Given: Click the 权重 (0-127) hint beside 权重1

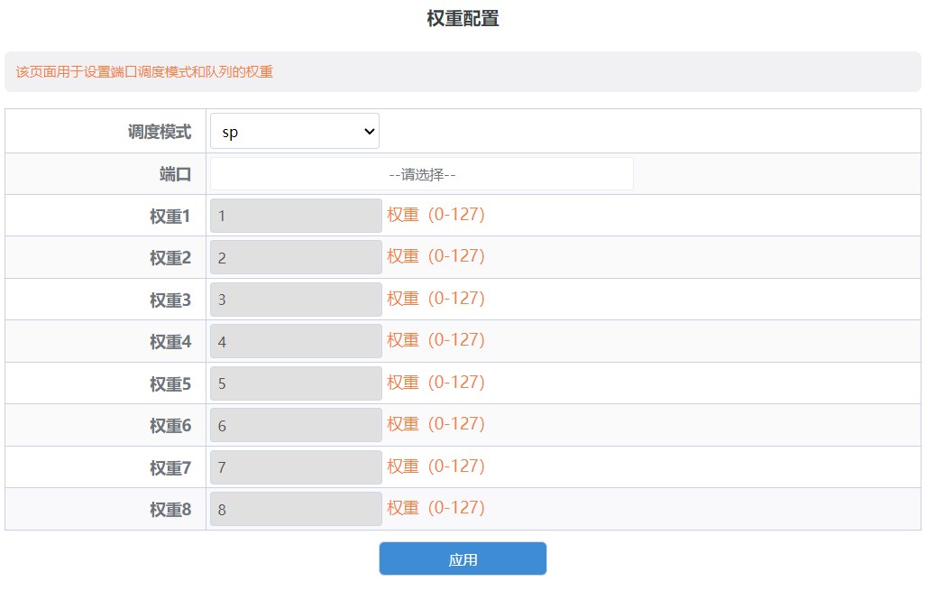Looking at the screenshot, I should click(x=435, y=215).
